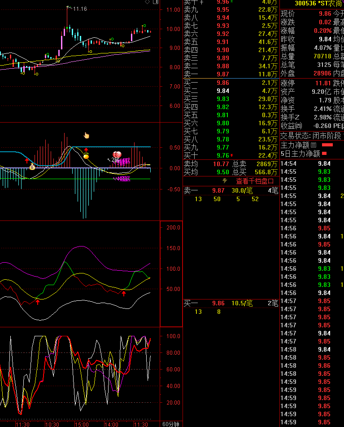344x427 pixels.
Task: Open the 60分钟 period selector
Action: click(171, 424)
